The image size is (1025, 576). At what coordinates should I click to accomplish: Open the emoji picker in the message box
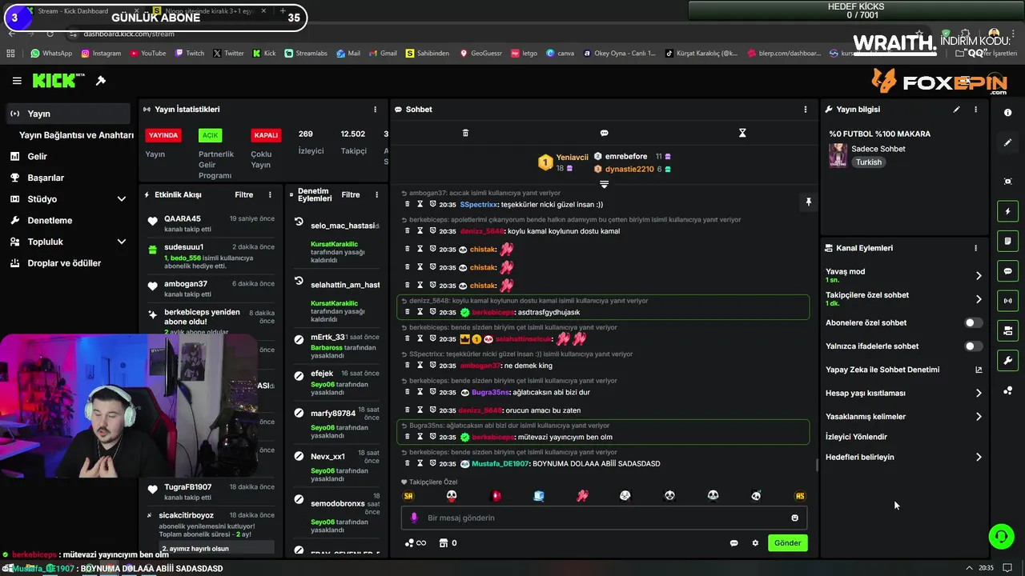click(794, 518)
